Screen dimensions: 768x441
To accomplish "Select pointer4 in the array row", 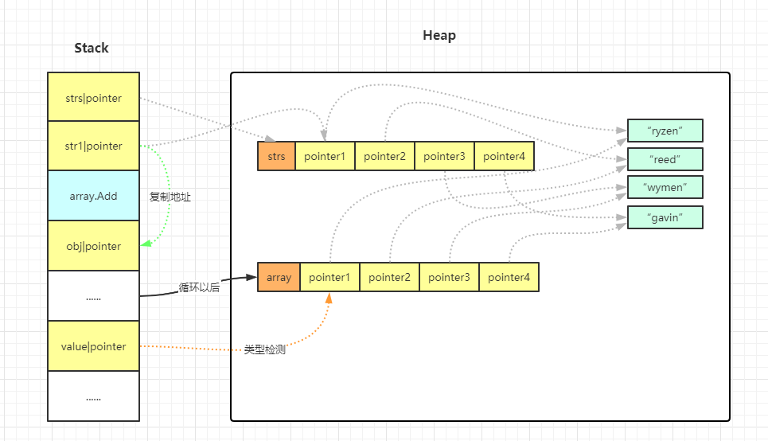I will click(x=509, y=277).
